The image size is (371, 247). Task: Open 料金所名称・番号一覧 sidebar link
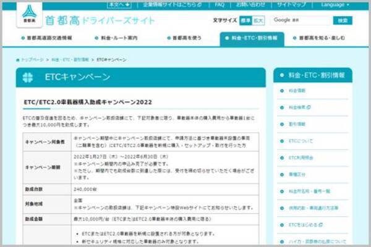click(x=309, y=191)
